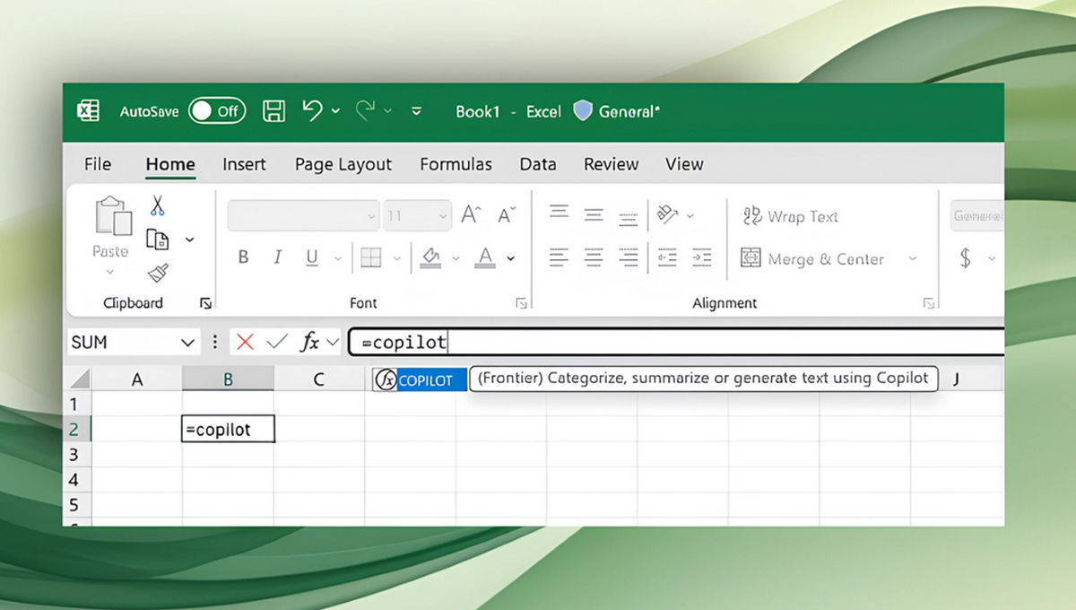Image resolution: width=1076 pixels, height=610 pixels.
Task: Click the Insert Function fx button
Action: pos(310,342)
